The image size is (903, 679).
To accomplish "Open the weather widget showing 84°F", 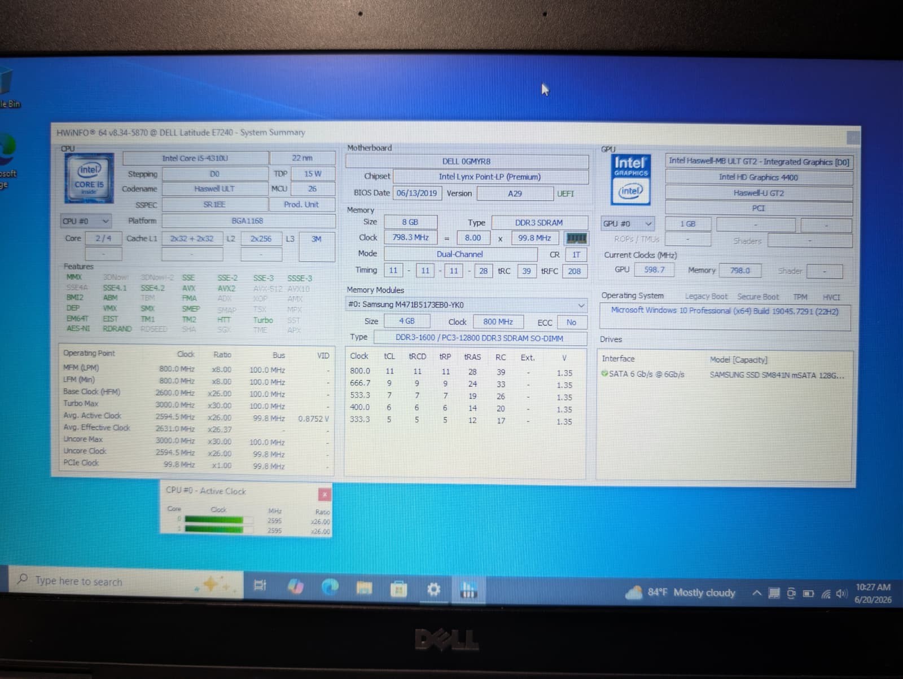I will [681, 593].
